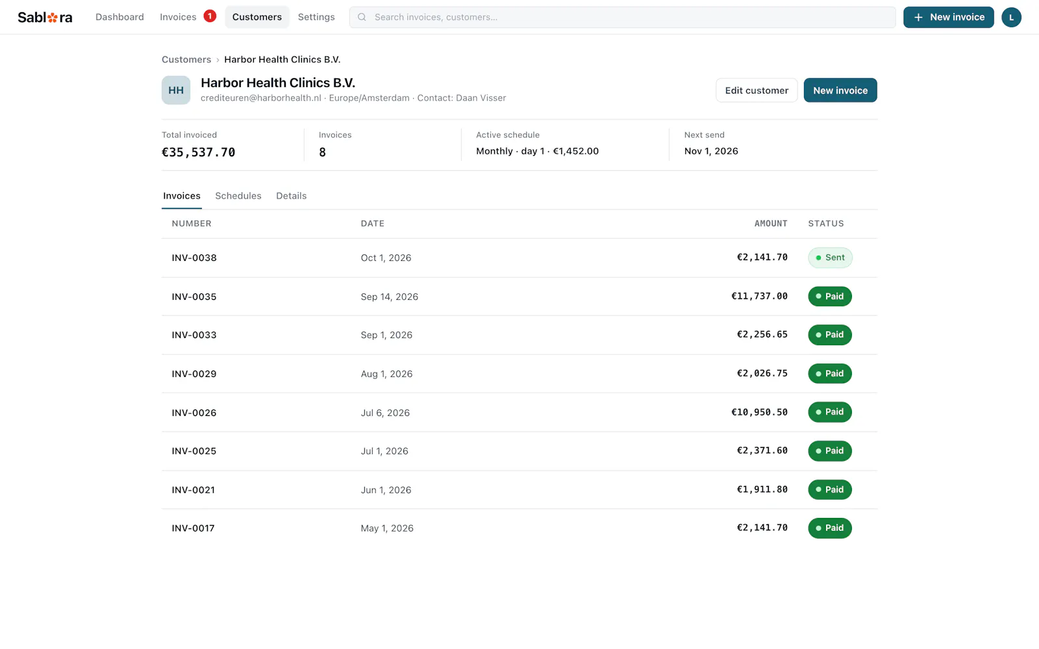Click the AMOUNT column header
Screen dimensions: 1039x649
pos(771,223)
